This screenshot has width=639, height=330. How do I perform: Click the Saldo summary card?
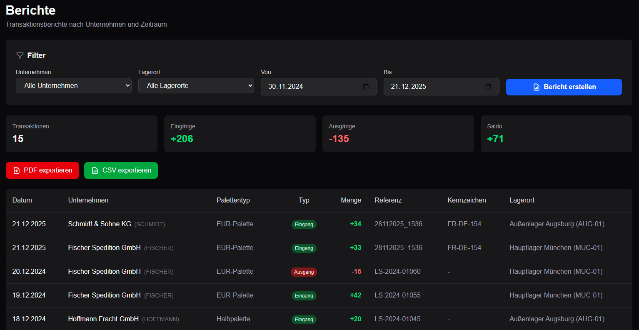click(556, 134)
